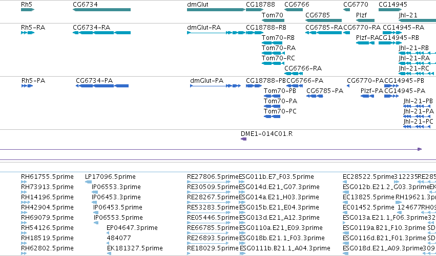This screenshot has width=436, height=256.
Task: Click the Tom70-RB transcript
Action: click(x=272, y=43)
